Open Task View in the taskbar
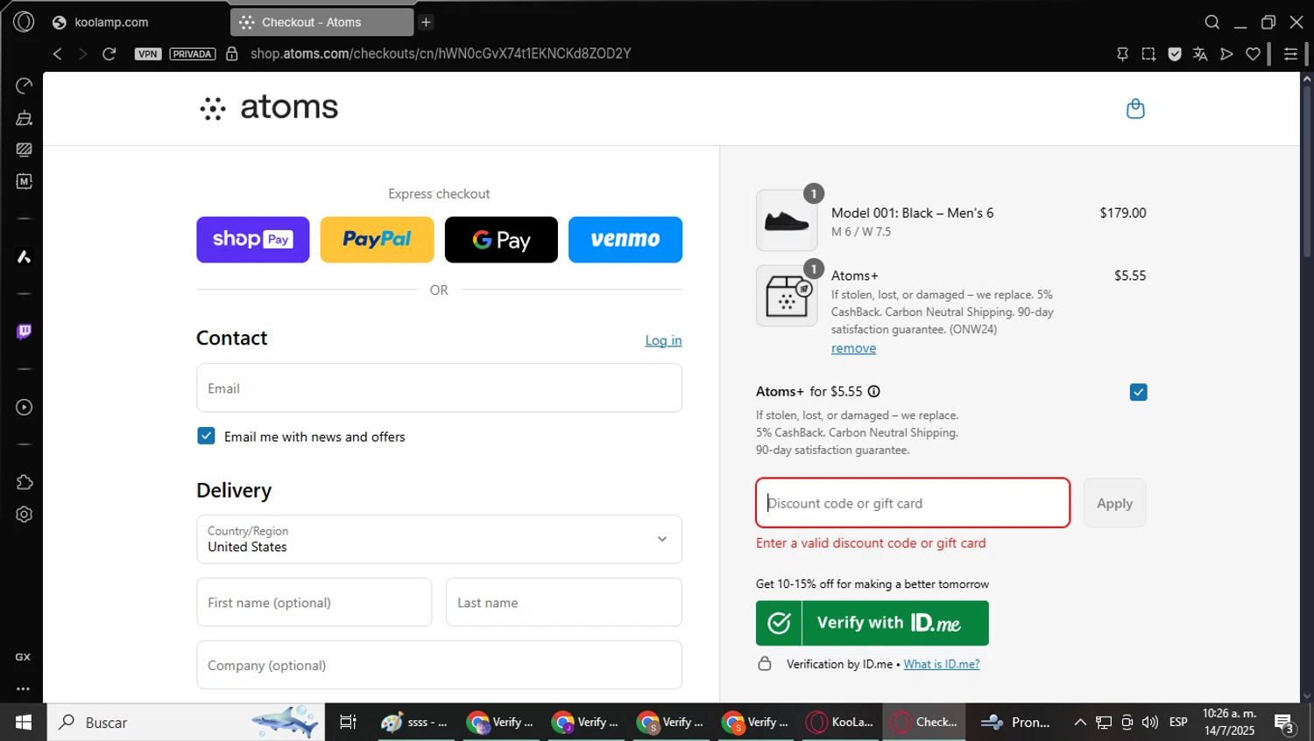 click(x=348, y=723)
